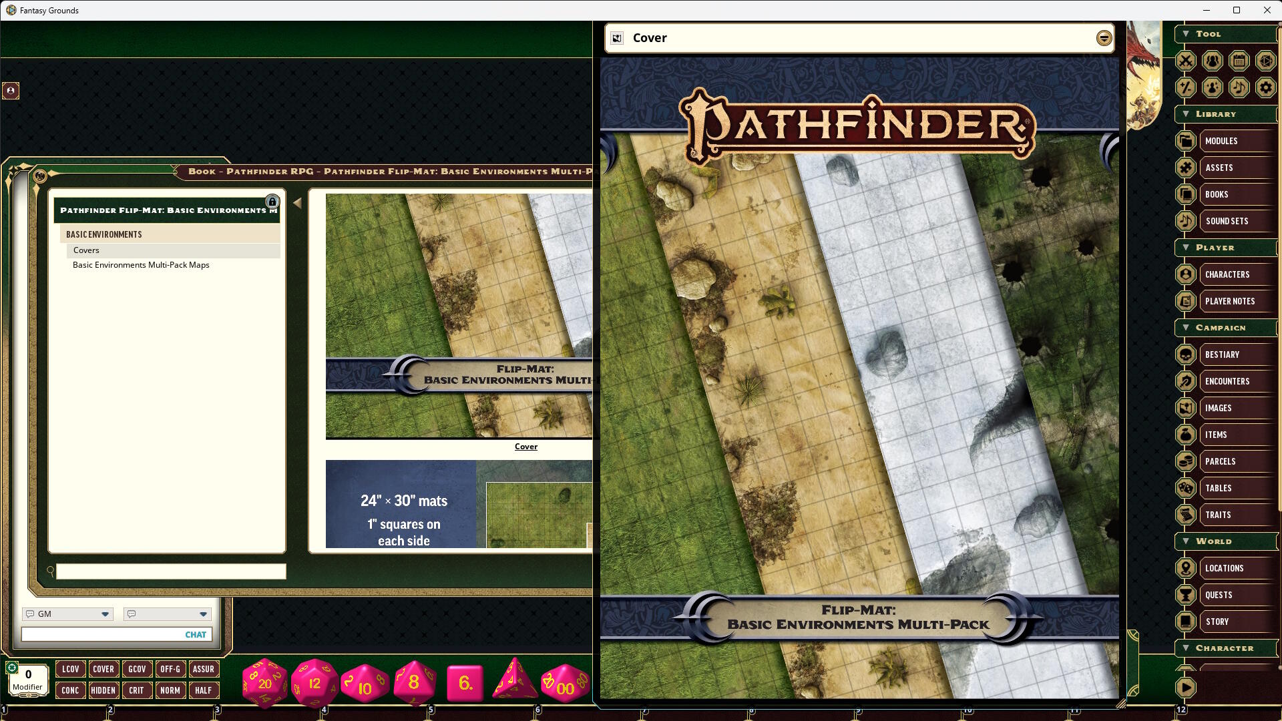Open the Calendar tool icon
This screenshot has width=1282, height=721.
point(1239,61)
